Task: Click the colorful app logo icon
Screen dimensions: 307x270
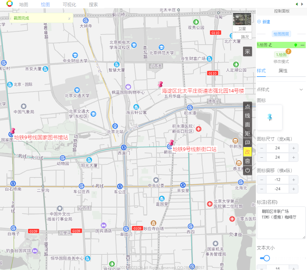Action: [x=9, y=4]
